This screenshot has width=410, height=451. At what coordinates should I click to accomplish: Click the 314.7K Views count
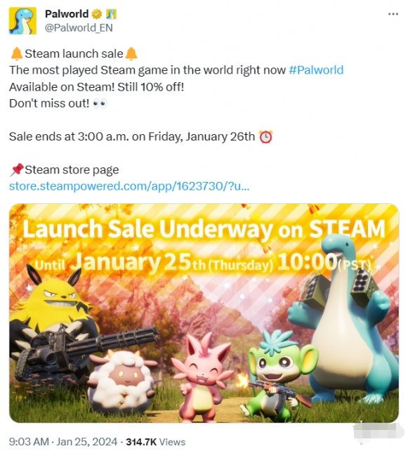156,441
